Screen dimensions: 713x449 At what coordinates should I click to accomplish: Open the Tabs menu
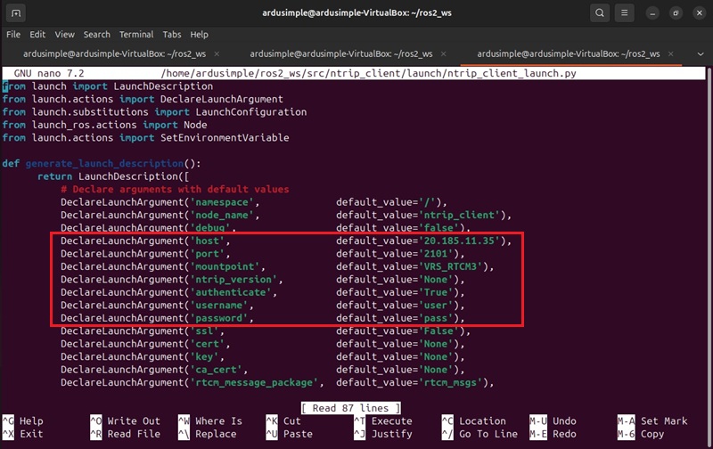[172, 34]
